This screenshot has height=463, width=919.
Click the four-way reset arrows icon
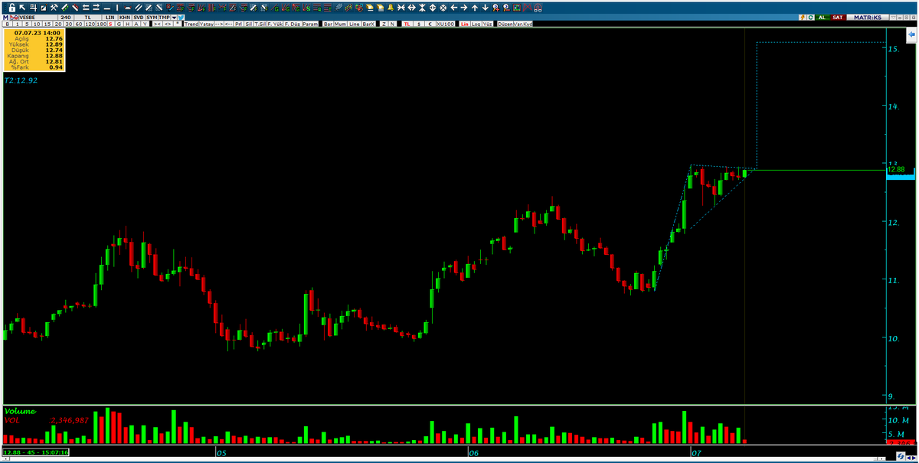coord(443,8)
